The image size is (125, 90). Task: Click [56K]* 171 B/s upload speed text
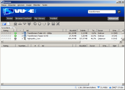(117, 88)
